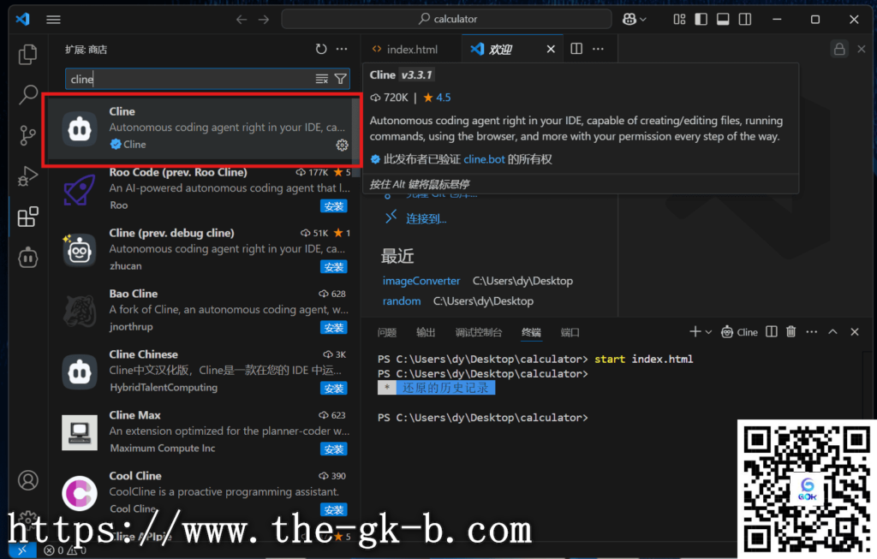Go back with the left arrow
Viewport: 877px width, 559px height.
click(x=241, y=20)
